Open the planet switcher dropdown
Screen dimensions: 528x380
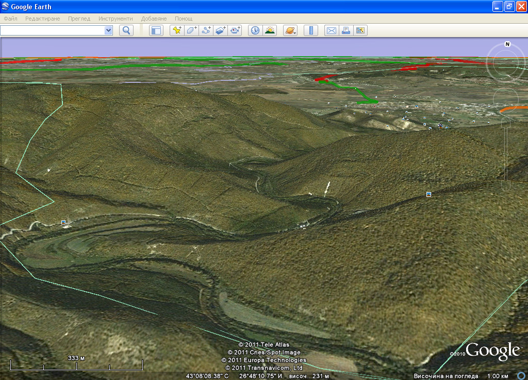(x=290, y=30)
